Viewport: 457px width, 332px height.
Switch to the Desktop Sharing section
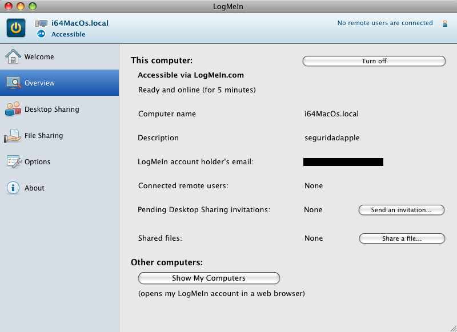coord(53,109)
